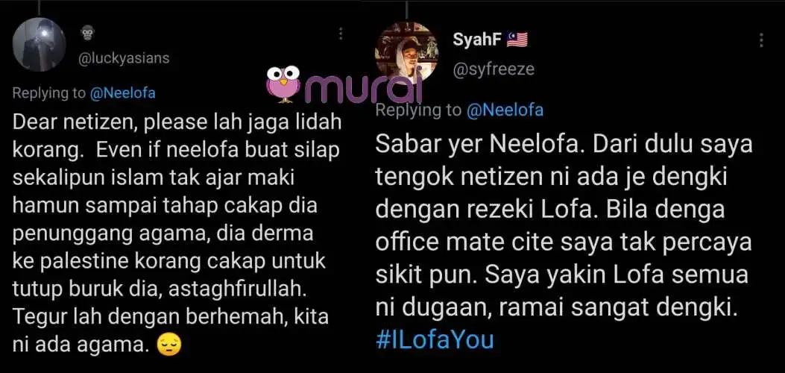Follow the @Neelofa link in SyahF's reply
Viewport: 785px width, 373px height.
point(505,110)
